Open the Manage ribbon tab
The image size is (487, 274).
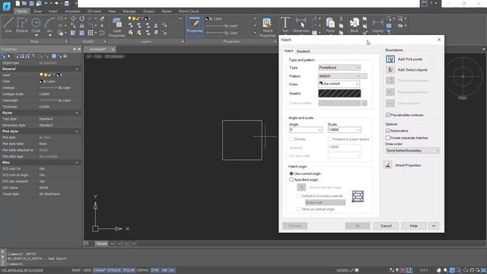[129, 11]
